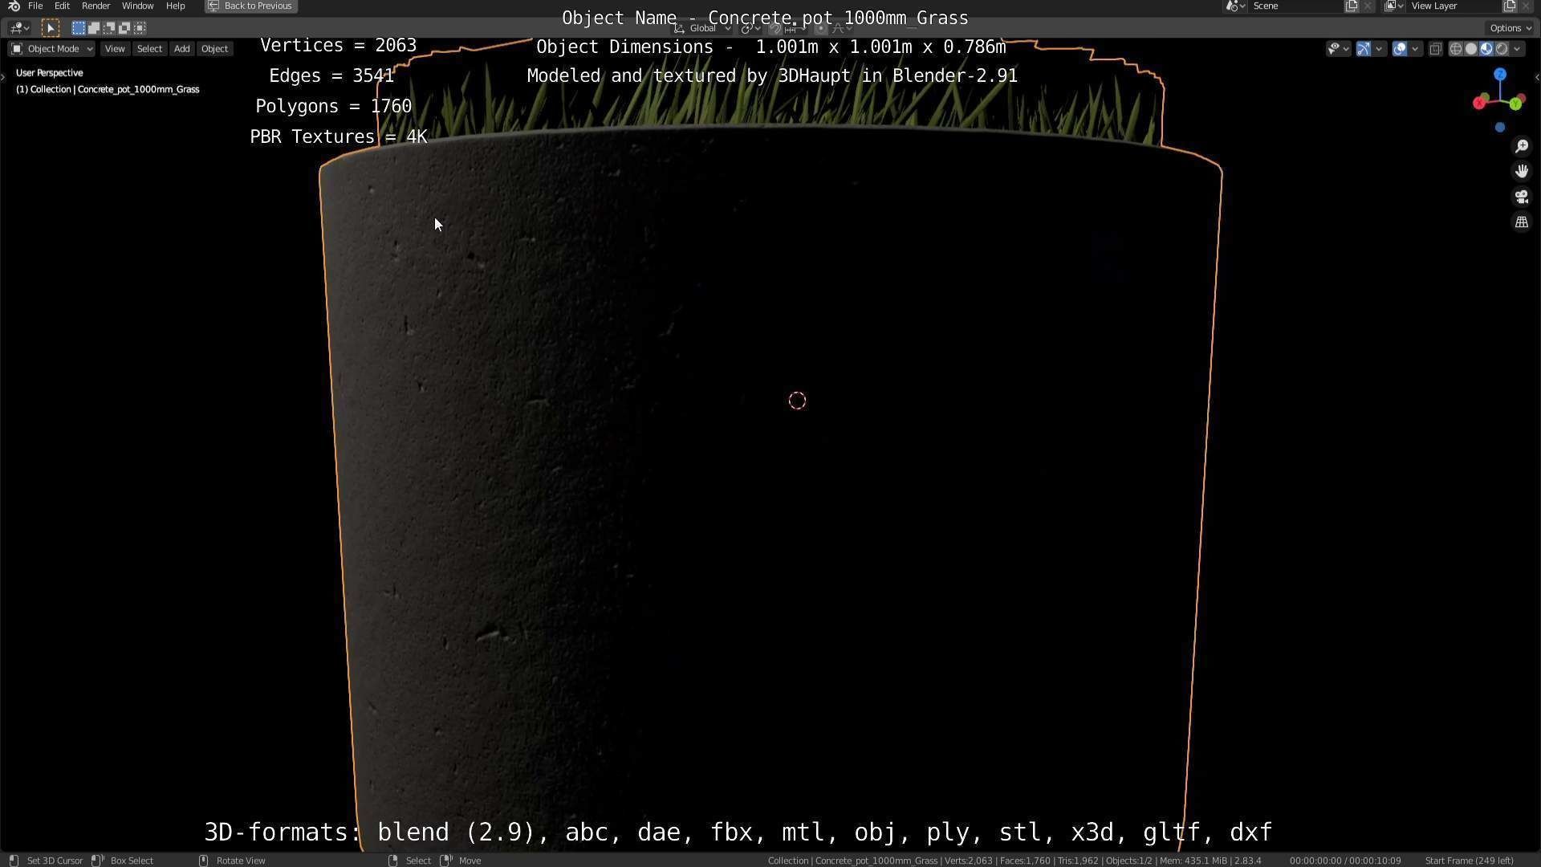The image size is (1541, 867).
Task: Switch to rendered viewport shading
Action: pyautogui.click(x=1502, y=49)
